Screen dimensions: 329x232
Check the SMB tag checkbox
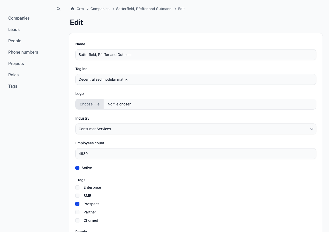pyautogui.click(x=77, y=196)
